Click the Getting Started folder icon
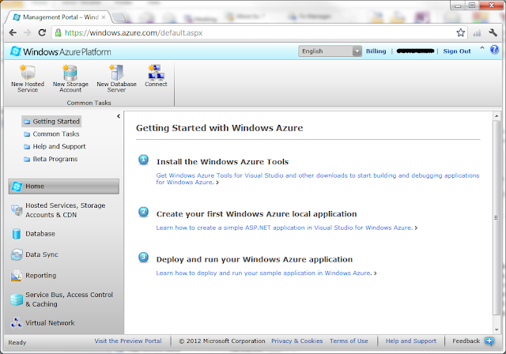Screen dimensions: 506x354 [x=27, y=122]
